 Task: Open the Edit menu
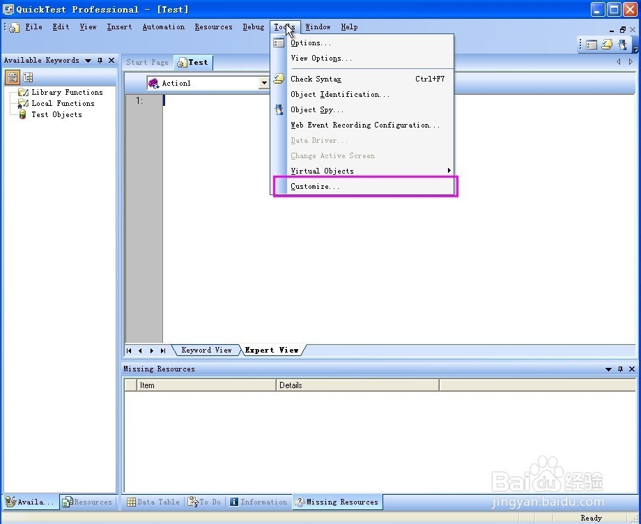point(61,27)
